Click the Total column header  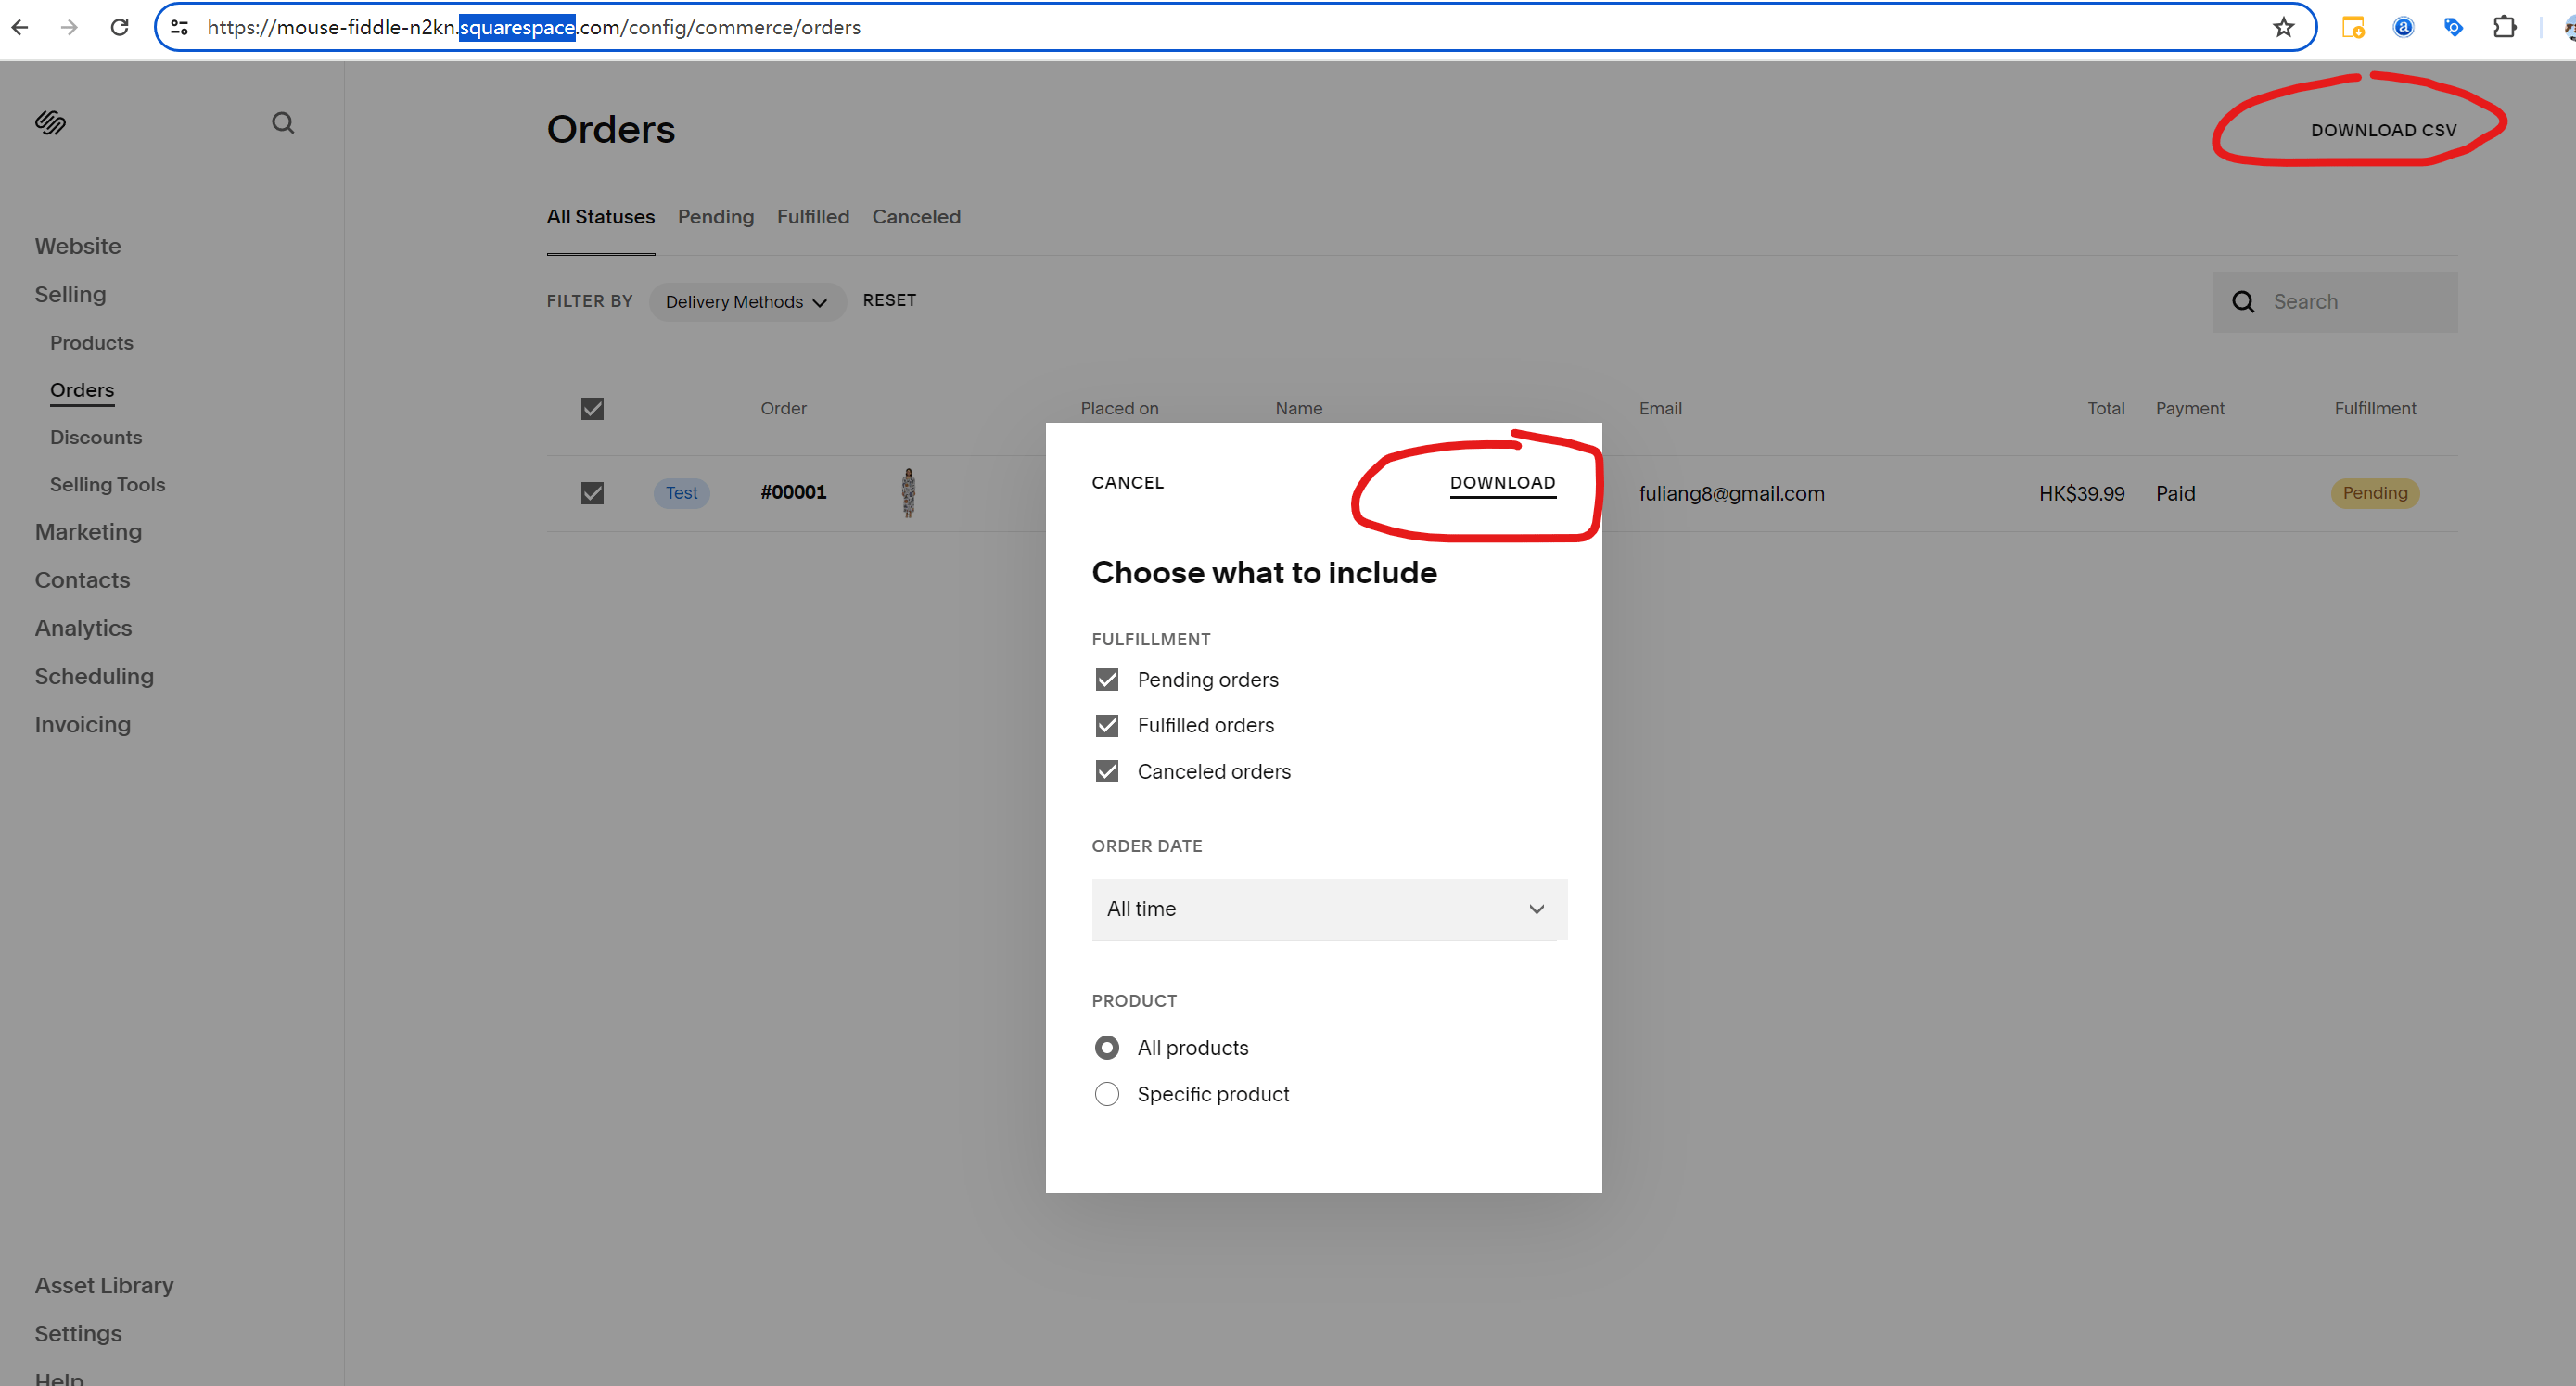click(x=2105, y=408)
